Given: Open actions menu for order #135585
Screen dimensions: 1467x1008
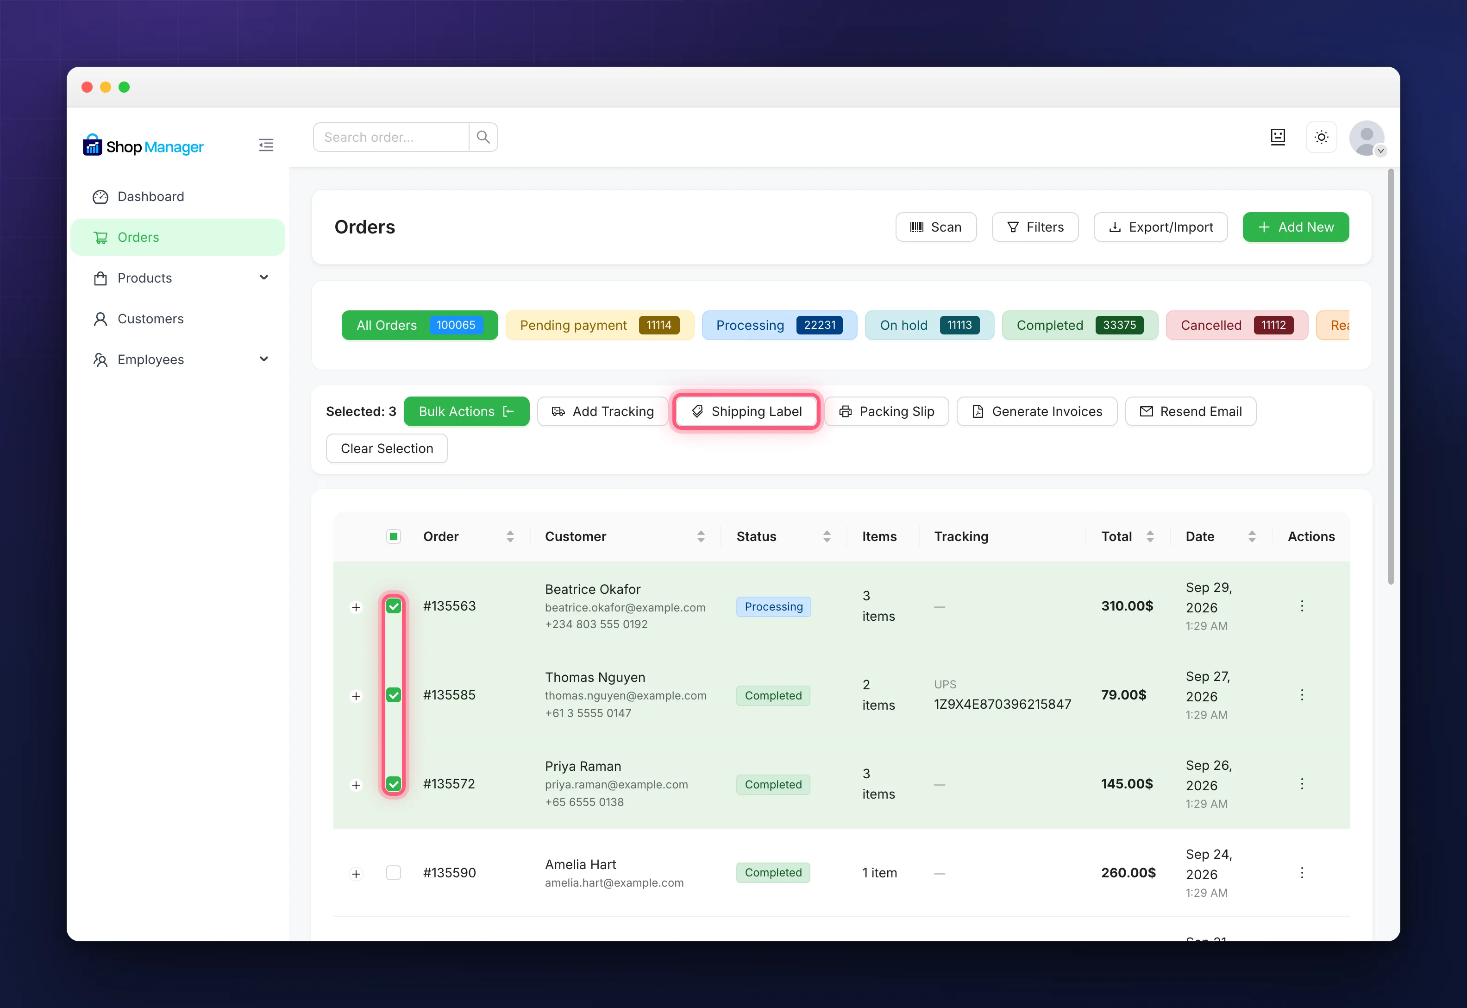Looking at the screenshot, I should pos(1302,695).
